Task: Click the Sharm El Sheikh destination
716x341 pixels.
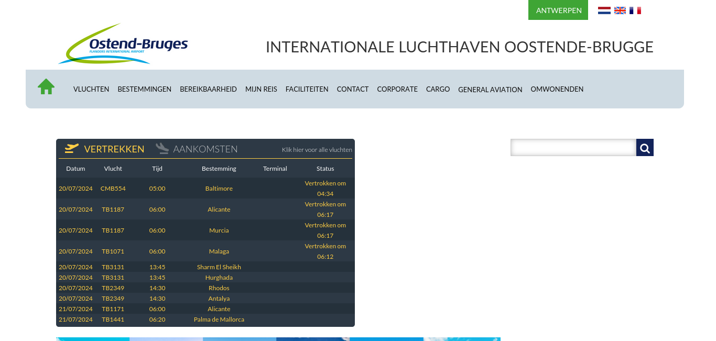Action: point(219,267)
